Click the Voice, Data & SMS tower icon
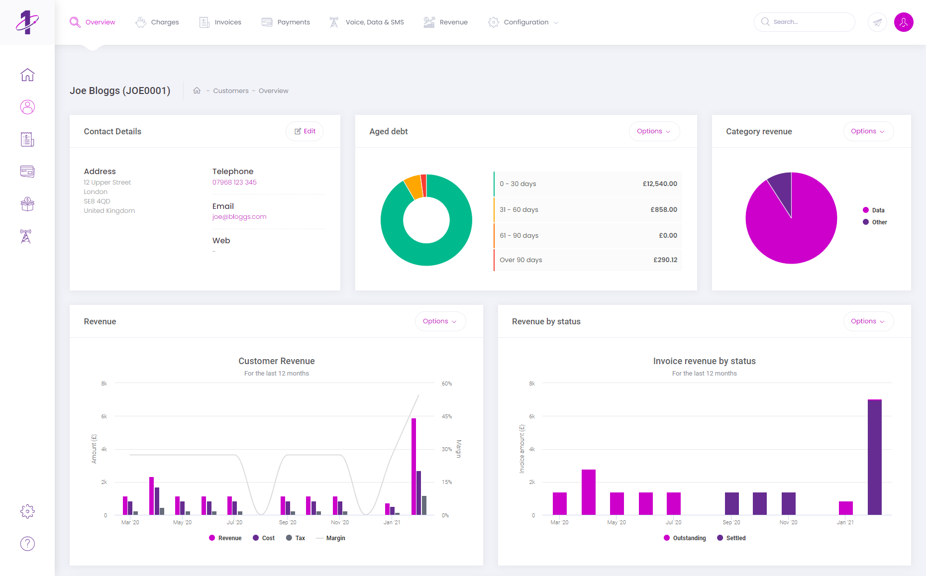 [x=334, y=22]
